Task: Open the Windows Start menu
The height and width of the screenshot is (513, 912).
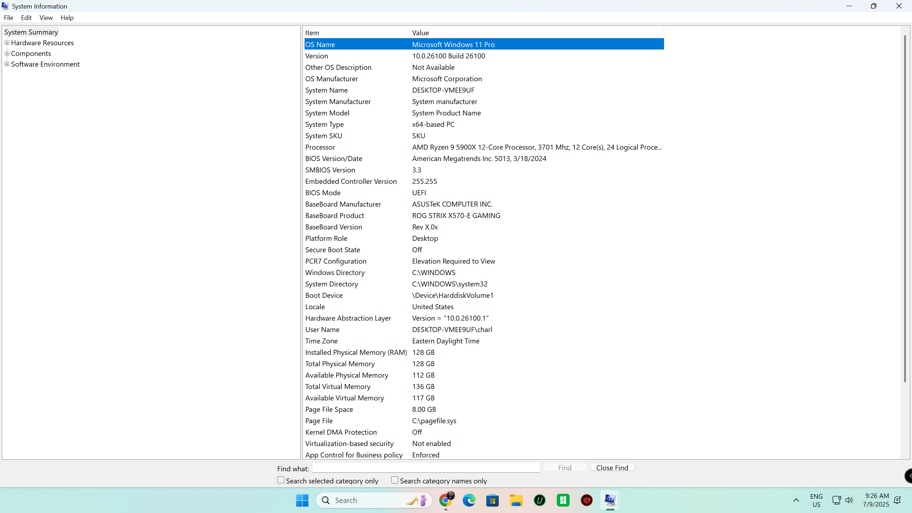Action: point(302,500)
